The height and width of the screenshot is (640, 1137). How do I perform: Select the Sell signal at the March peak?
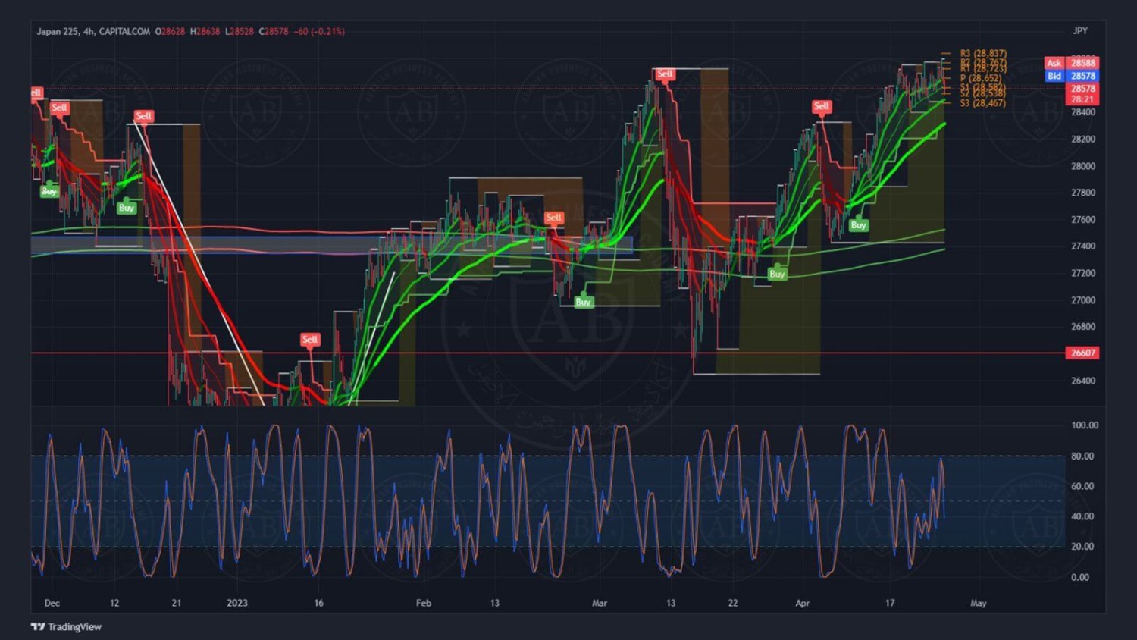(x=665, y=74)
